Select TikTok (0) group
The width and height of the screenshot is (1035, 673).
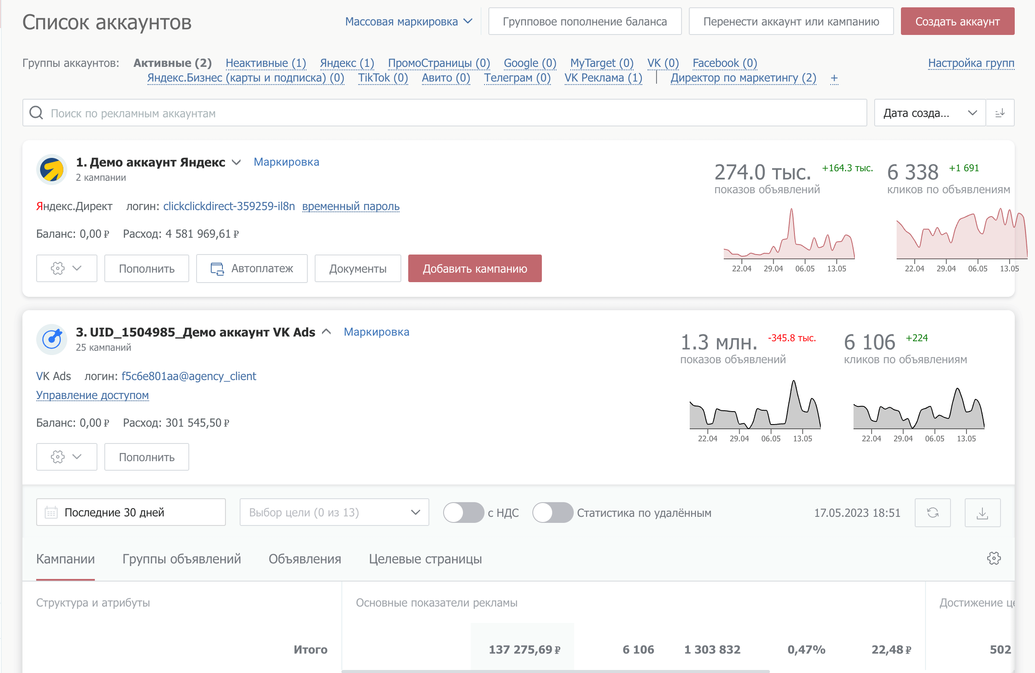[x=383, y=78]
